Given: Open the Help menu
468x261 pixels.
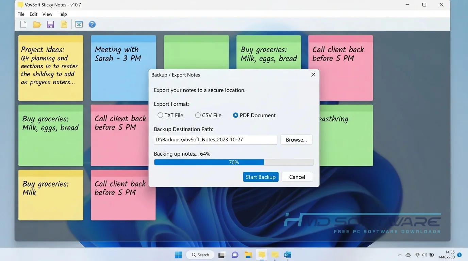Looking at the screenshot, I should click(62, 14).
